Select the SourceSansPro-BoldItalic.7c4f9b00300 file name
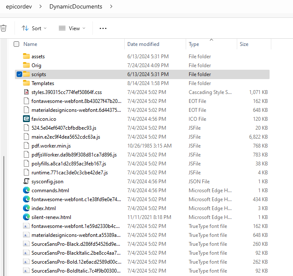293x276 pixels. [x=76, y=271]
